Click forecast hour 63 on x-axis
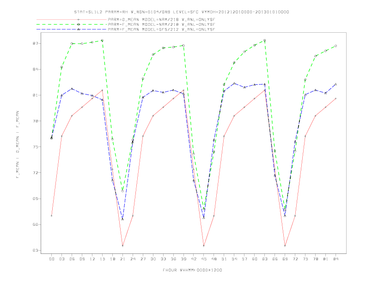The height and width of the screenshot is (282, 366). click(x=265, y=259)
